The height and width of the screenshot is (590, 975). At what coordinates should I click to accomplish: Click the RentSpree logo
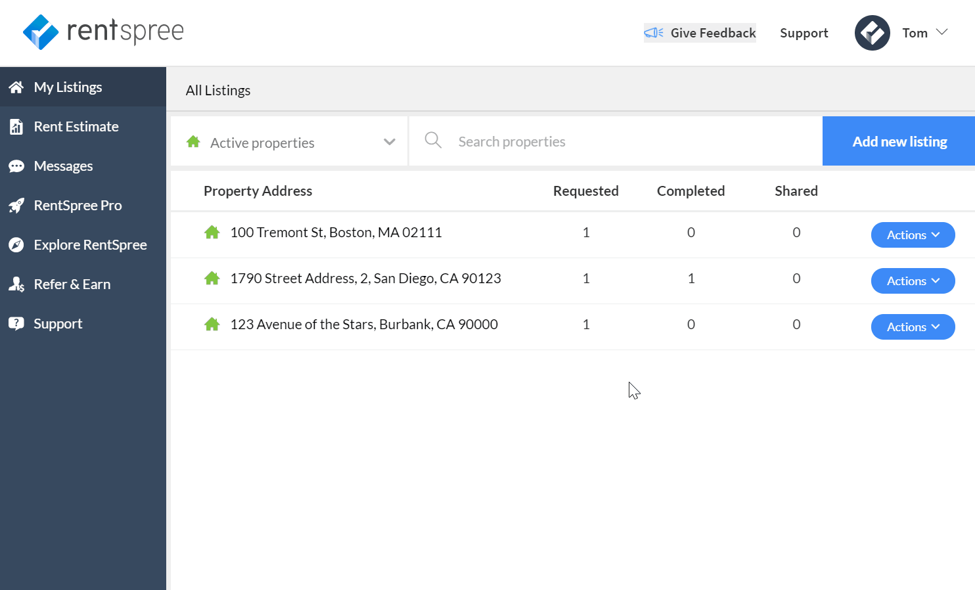click(x=103, y=32)
